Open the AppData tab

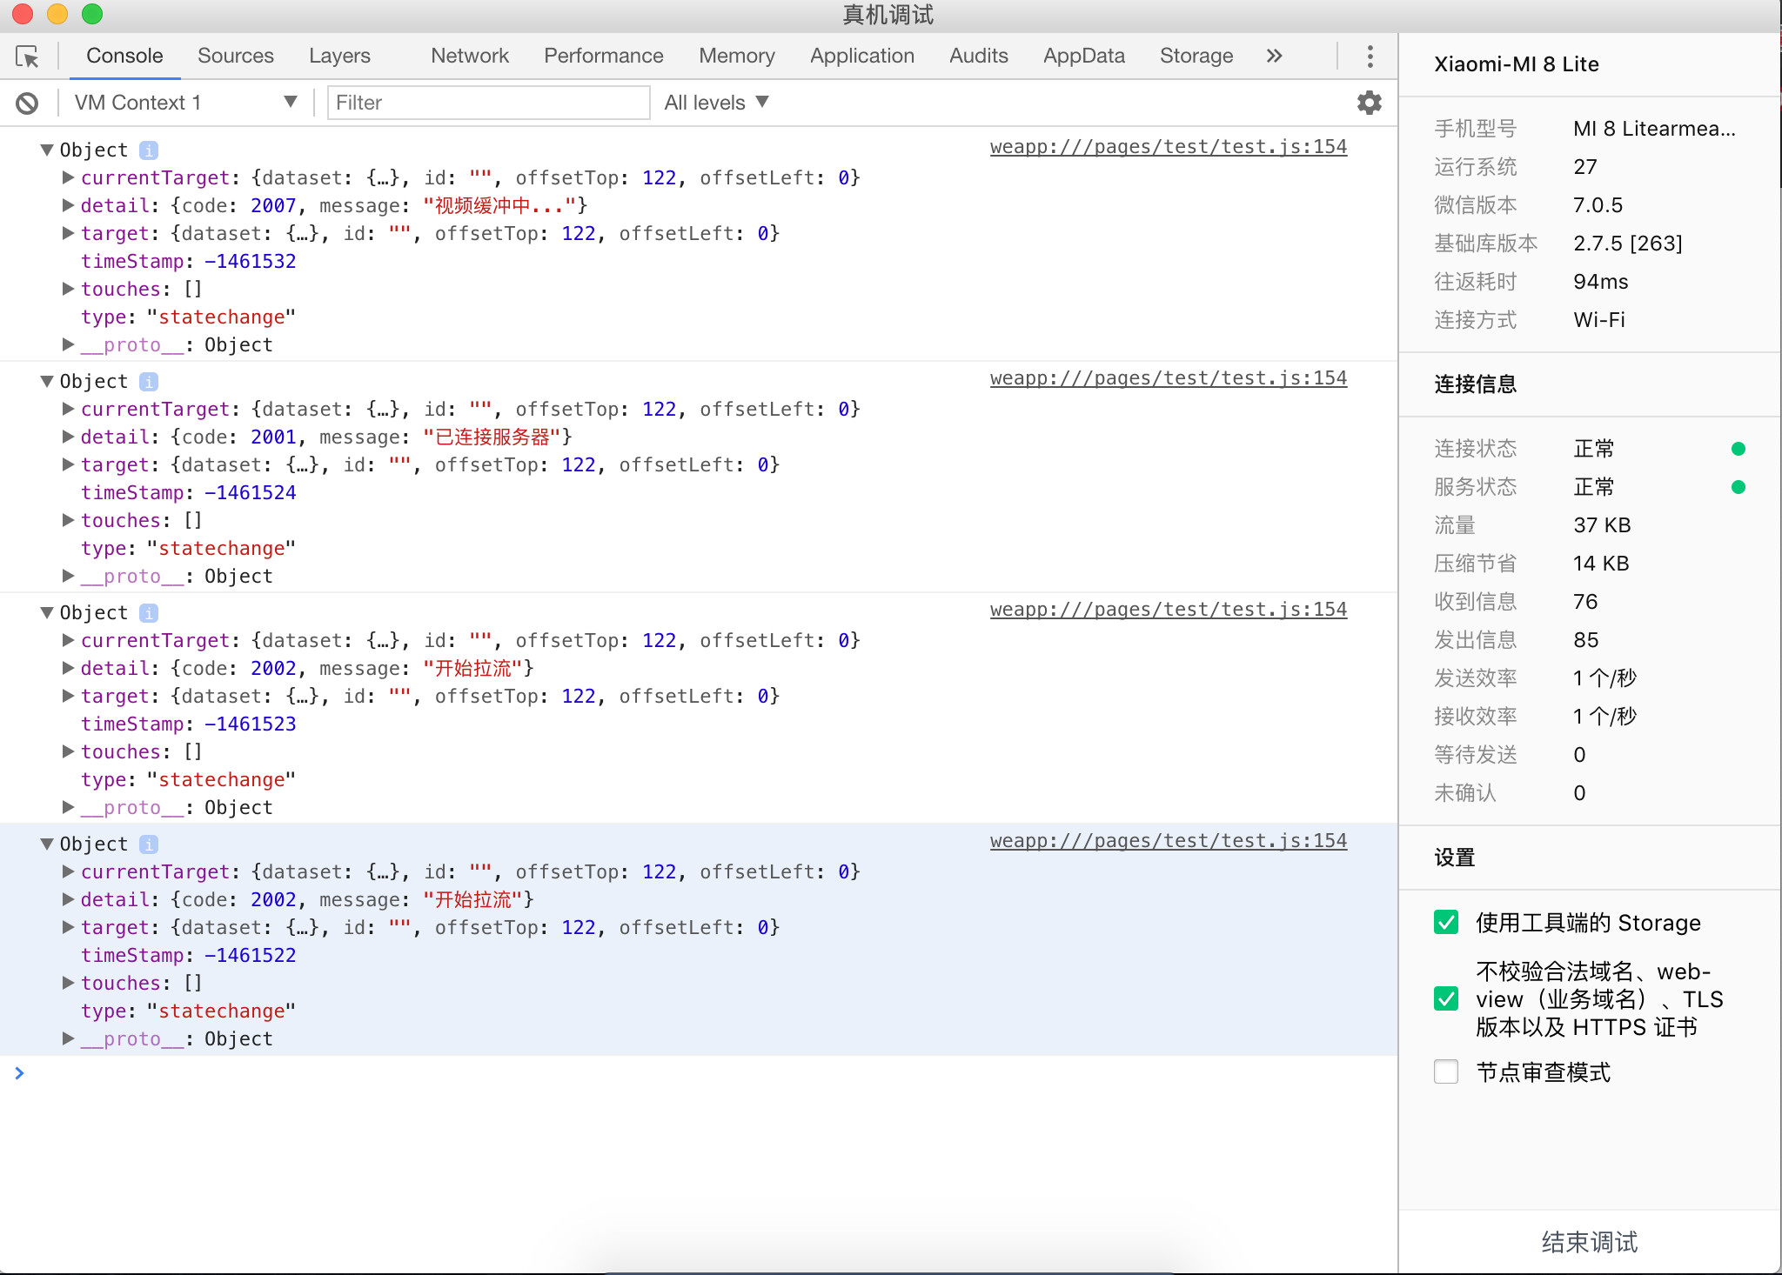pos(1084,56)
